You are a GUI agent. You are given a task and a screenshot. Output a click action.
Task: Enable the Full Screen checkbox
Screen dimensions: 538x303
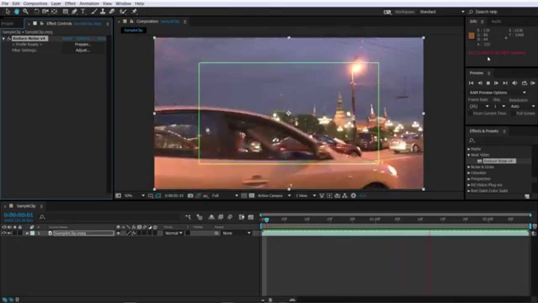[513, 113]
